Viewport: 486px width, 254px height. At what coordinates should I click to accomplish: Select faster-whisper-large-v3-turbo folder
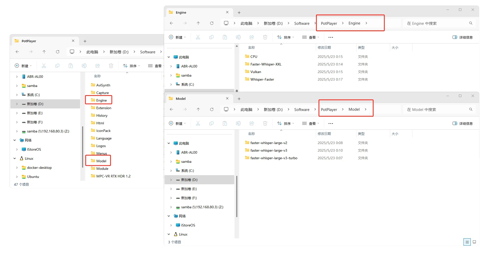coord(274,158)
